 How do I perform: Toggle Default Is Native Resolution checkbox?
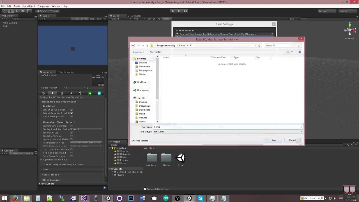click(x=72, y=113)
